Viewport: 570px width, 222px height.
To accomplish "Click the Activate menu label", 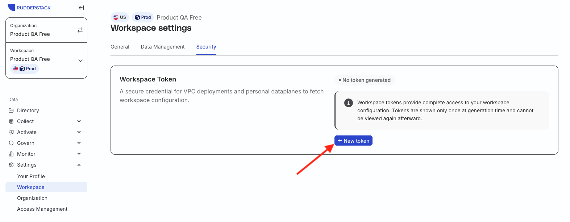I will click(27, 132).
